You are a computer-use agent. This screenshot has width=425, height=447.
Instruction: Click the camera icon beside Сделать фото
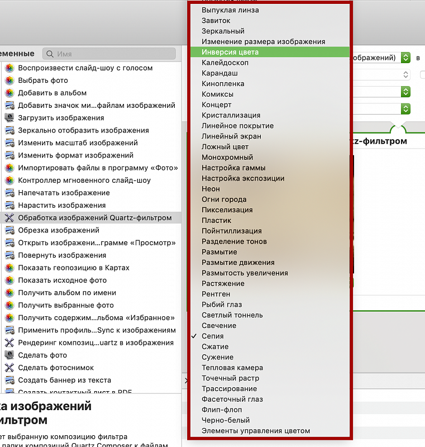[9, 355]
